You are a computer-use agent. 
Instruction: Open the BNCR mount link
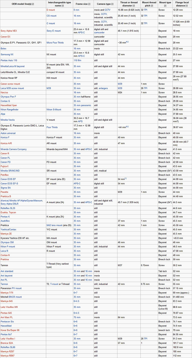(x=15, y=297)
